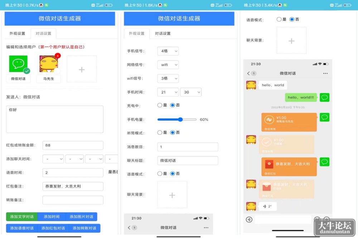Open the 网络信号 dropdown showing wifi
Viewport: 358px width, 239px height.
point(168,64)
